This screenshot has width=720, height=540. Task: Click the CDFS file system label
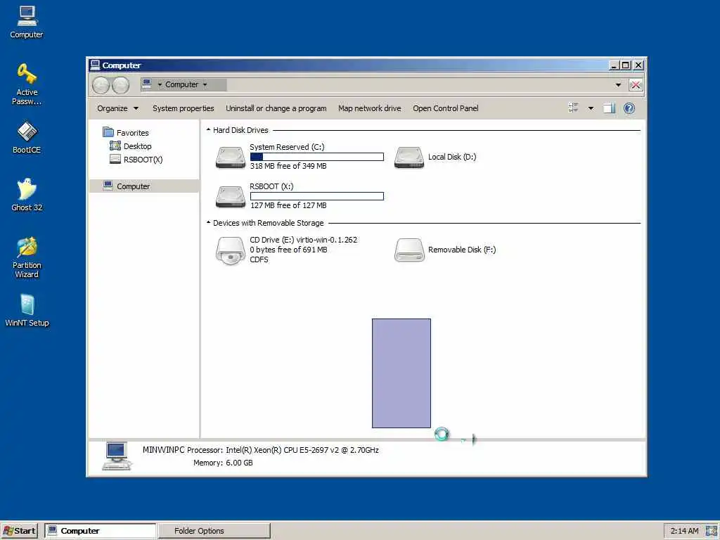[x=259, y=259]
